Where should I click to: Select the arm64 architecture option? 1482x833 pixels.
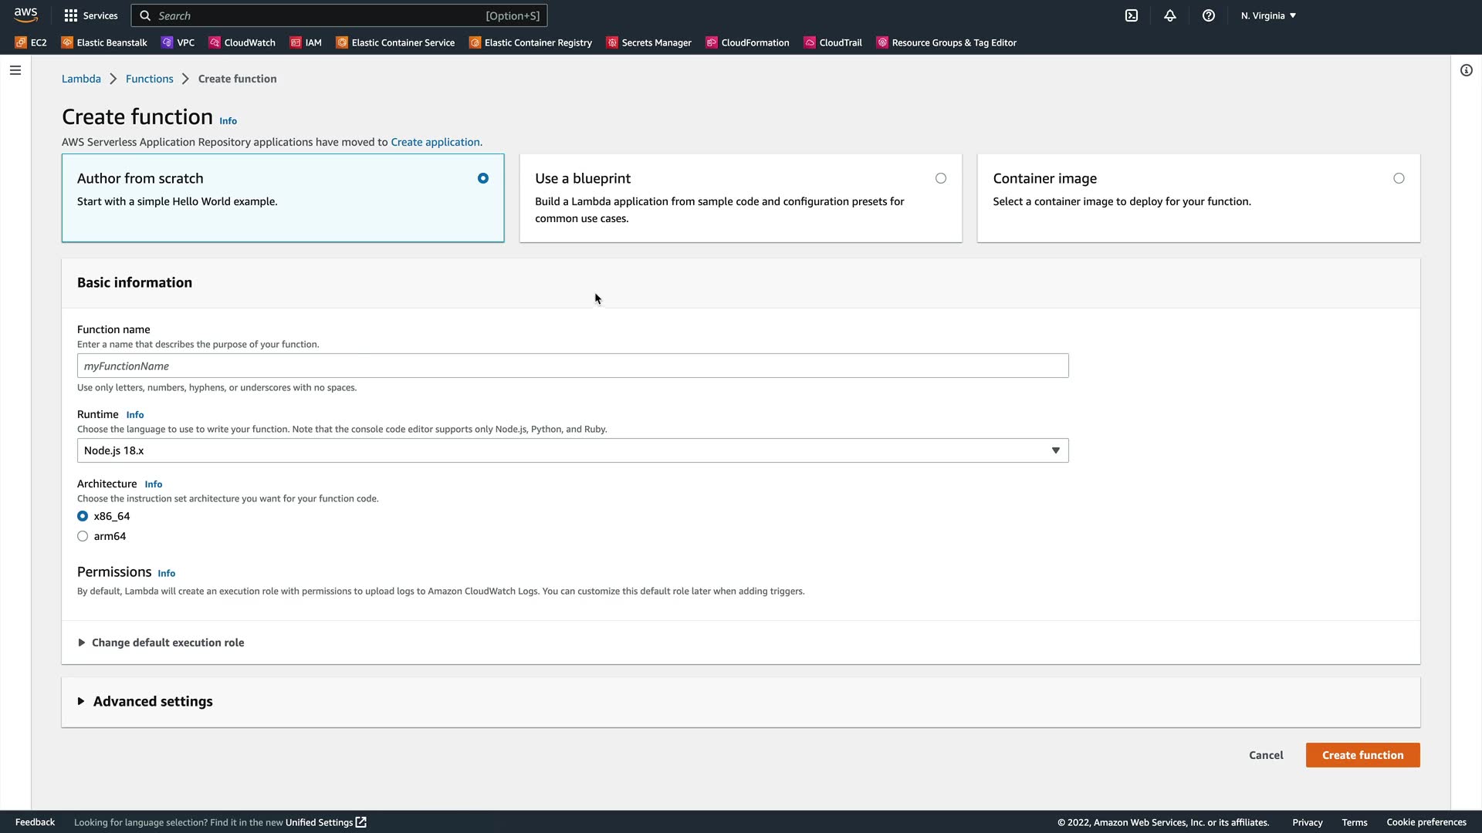click(x=83, y=536)
